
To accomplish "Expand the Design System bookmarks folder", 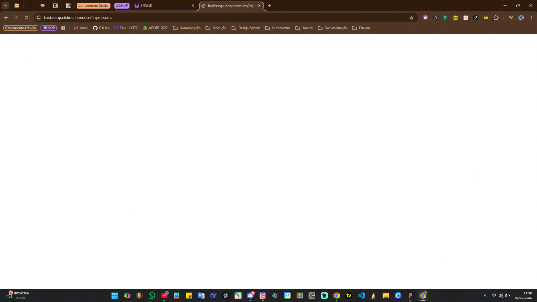I will tap(246, 28).
